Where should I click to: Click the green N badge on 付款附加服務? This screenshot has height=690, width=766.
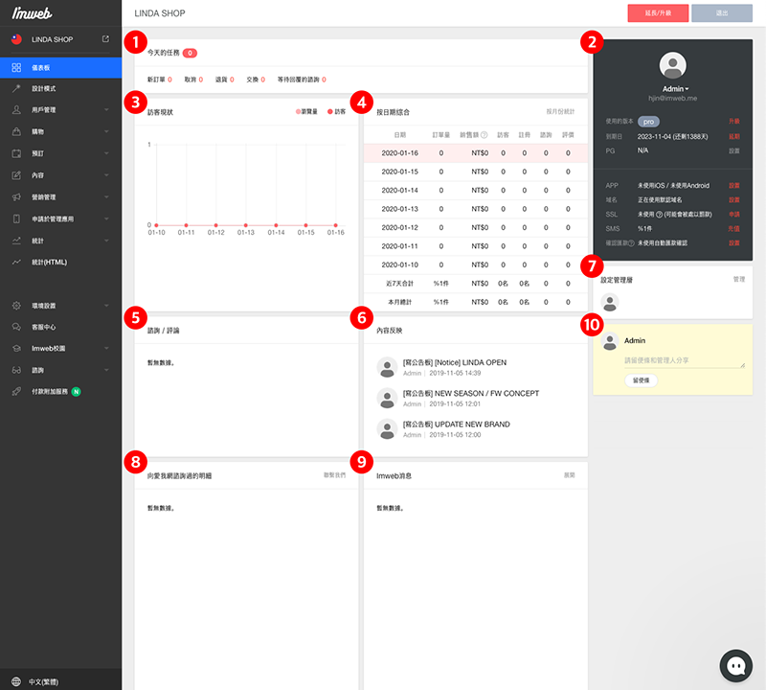click(77, 391)
